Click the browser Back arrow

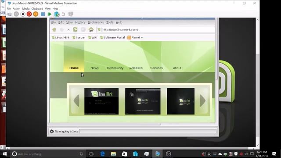(54, 29)
